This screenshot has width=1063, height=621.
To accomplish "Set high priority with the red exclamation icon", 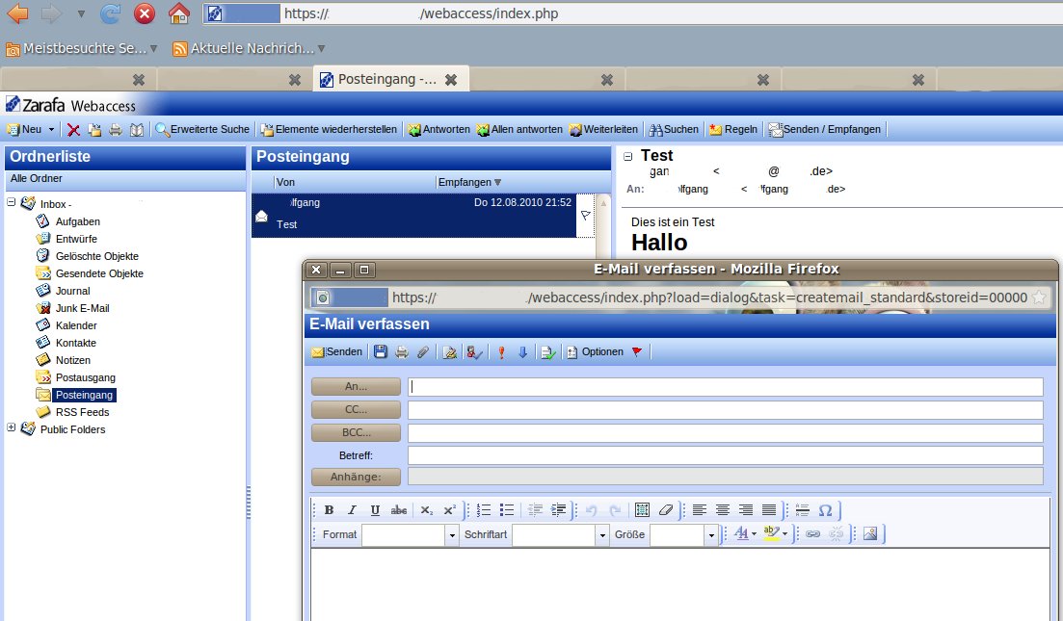I will (x=502, y=352).
